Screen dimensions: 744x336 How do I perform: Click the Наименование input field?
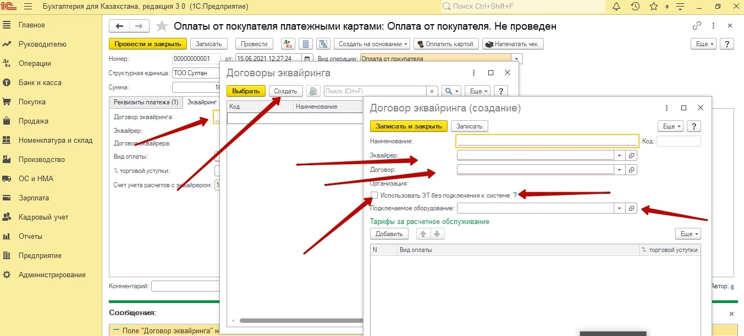click(x=547, y=141)
